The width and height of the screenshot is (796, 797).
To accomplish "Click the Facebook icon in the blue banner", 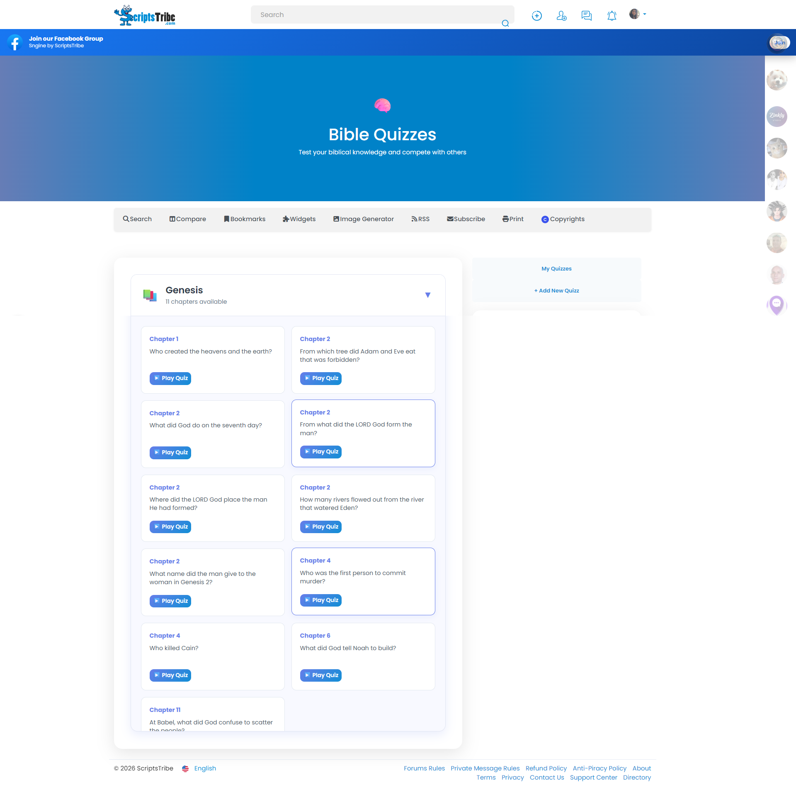I will [x=15, y=42].
